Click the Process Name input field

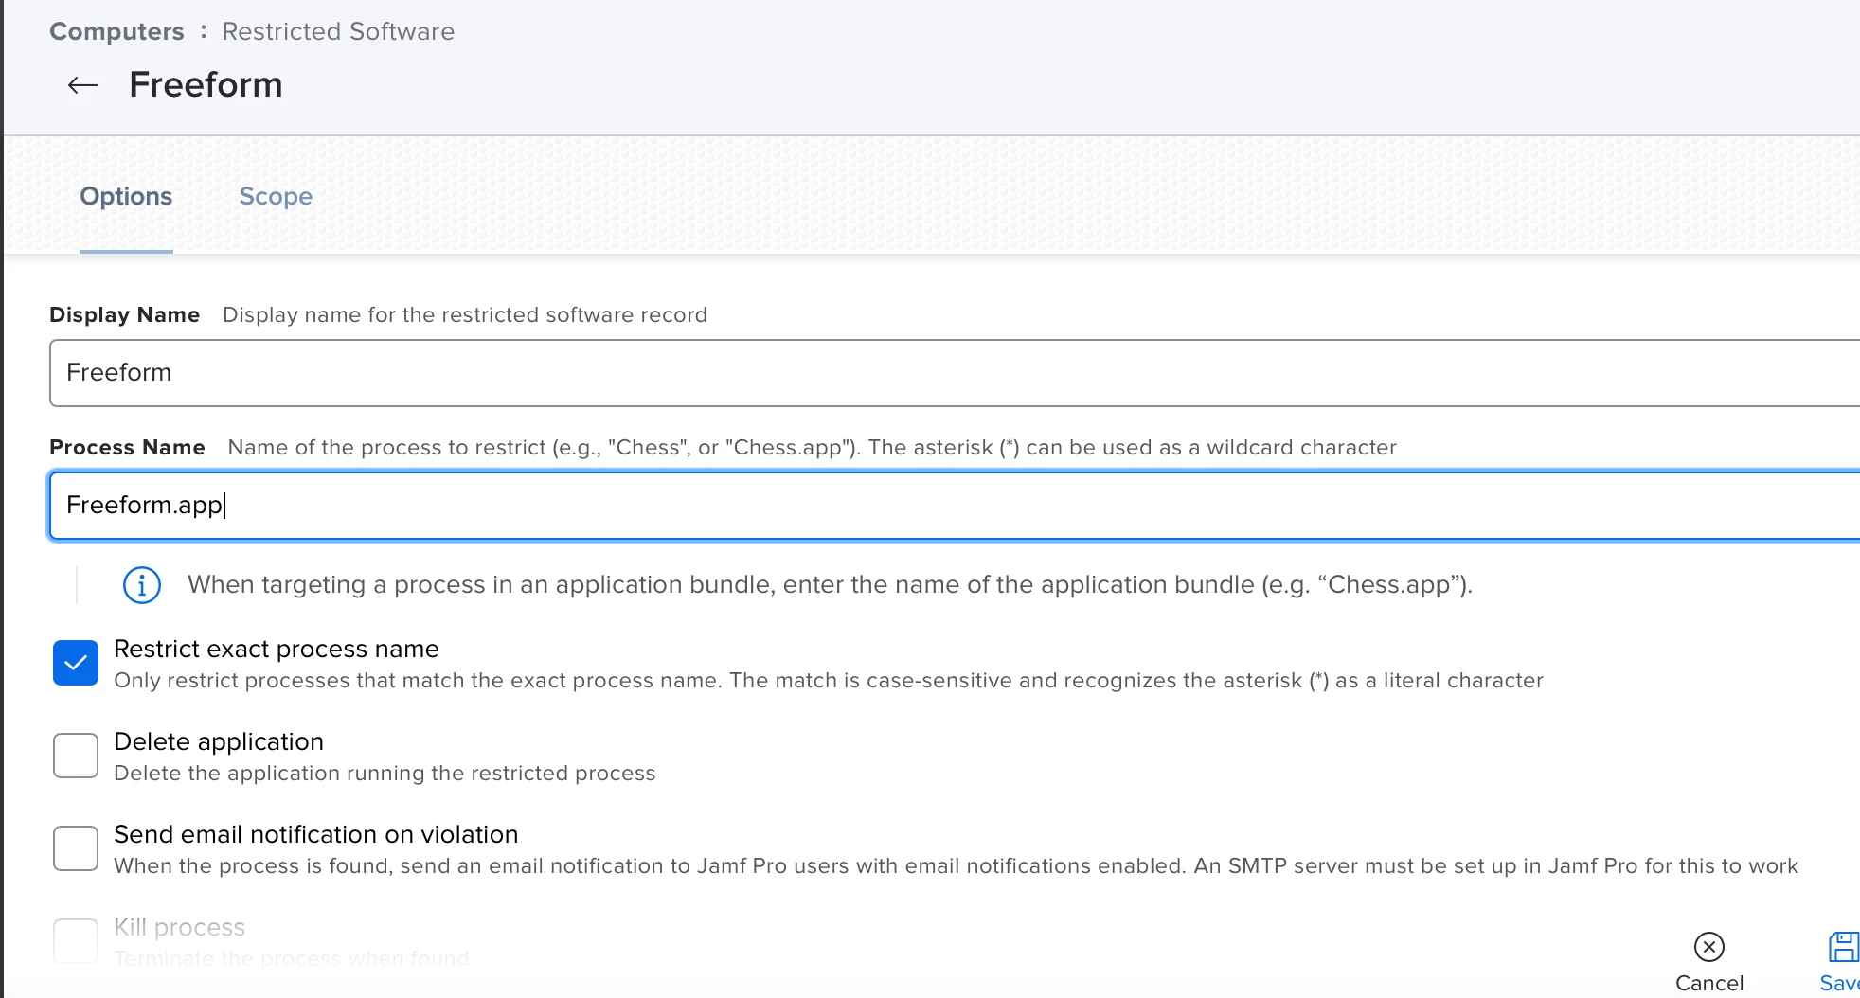click(955, 506)
